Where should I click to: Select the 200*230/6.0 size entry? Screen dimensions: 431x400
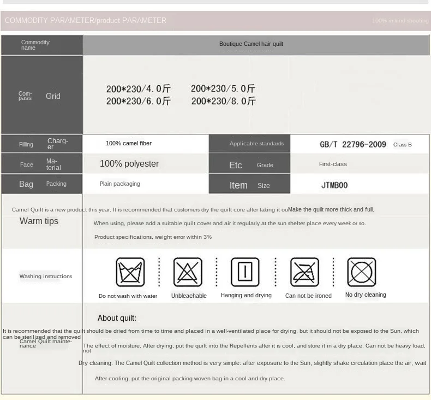tap(138, 101)
